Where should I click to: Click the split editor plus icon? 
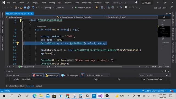click(x=164, y=17)
